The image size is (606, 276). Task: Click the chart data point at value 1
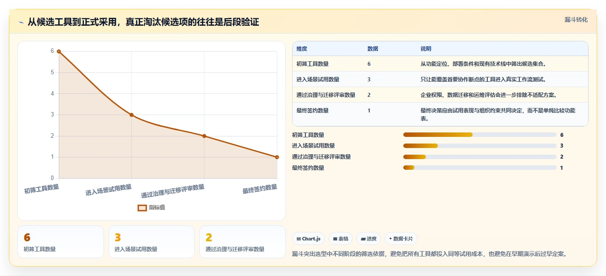(277, 157)
